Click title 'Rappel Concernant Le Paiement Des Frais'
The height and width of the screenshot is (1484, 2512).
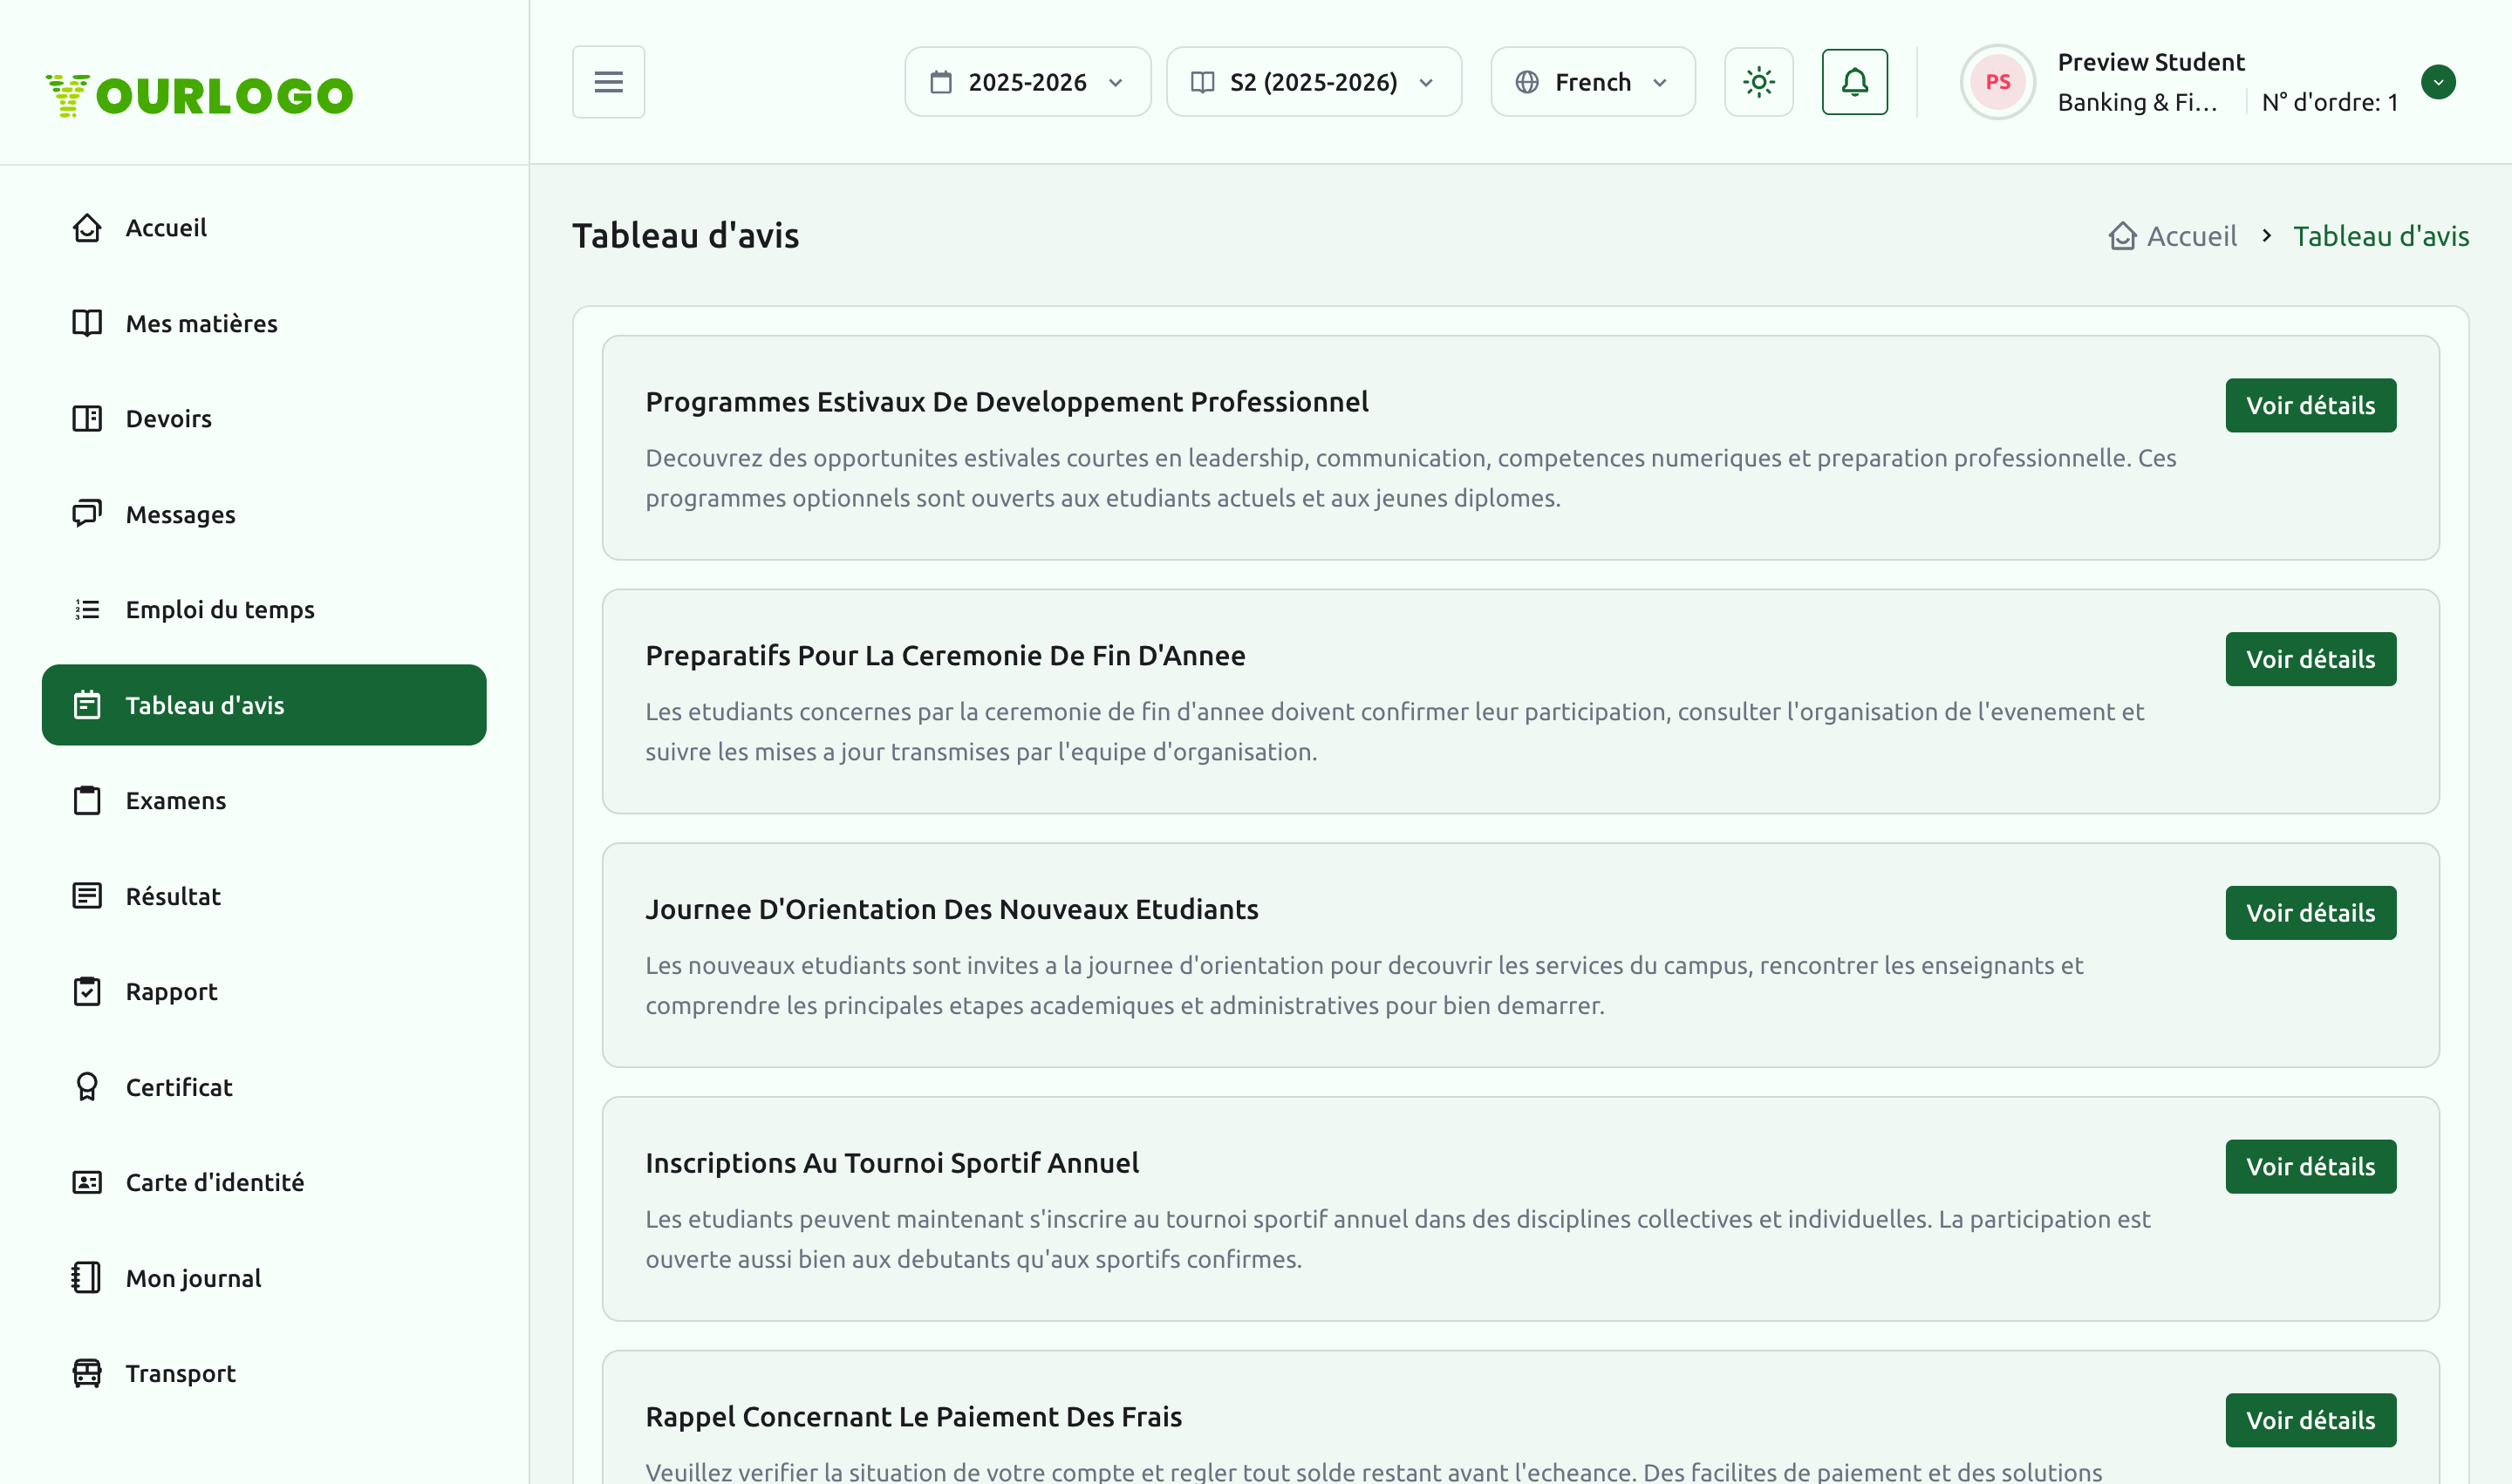(913, 1417)
